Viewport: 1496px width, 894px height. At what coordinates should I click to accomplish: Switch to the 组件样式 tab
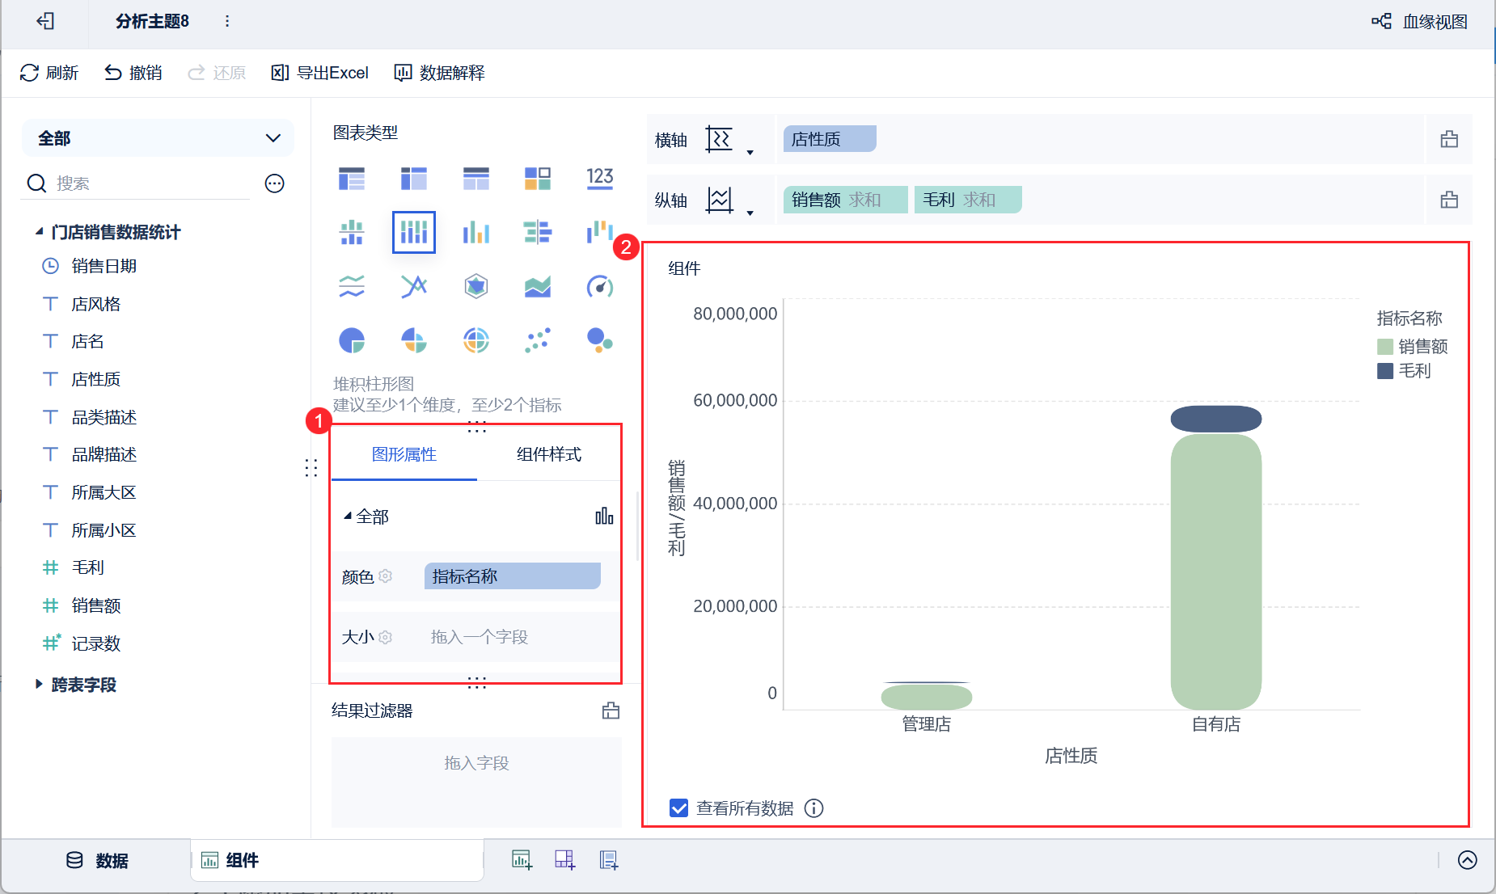548,454
